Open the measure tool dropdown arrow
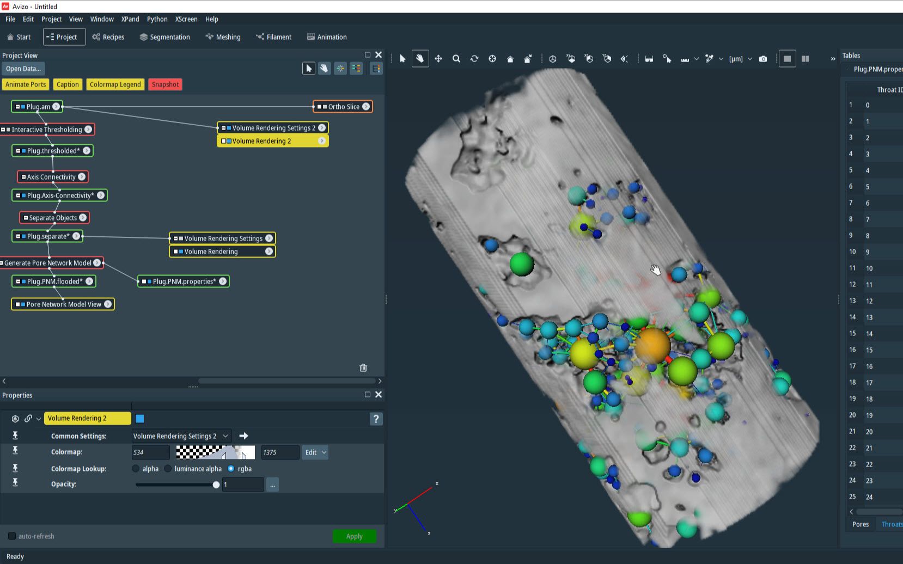Viewport: 903px width, 564px height. [x=696, y=59]
